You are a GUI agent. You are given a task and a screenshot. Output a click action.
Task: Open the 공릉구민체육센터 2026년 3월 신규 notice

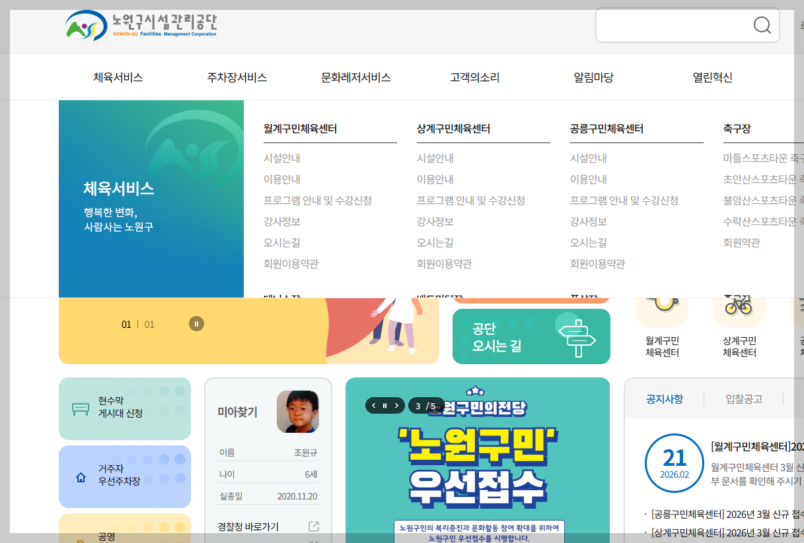coord(727,514)
